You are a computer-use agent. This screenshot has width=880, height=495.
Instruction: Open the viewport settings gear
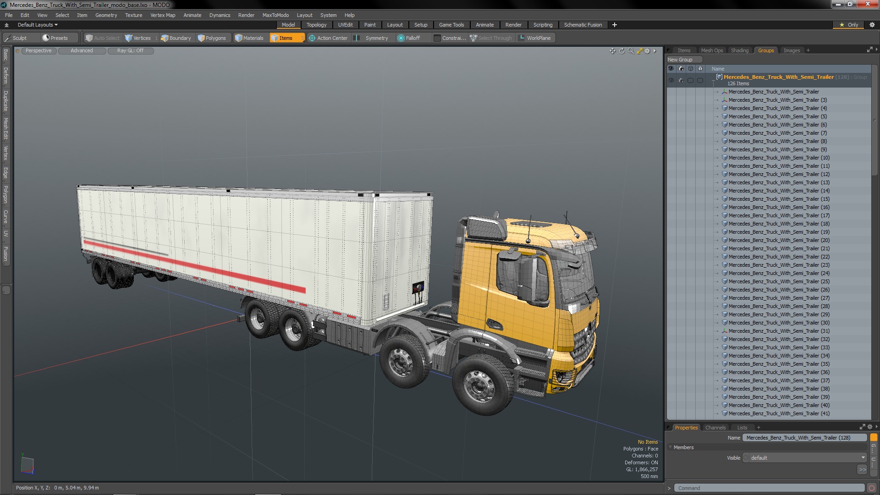[x=647, y=51]
